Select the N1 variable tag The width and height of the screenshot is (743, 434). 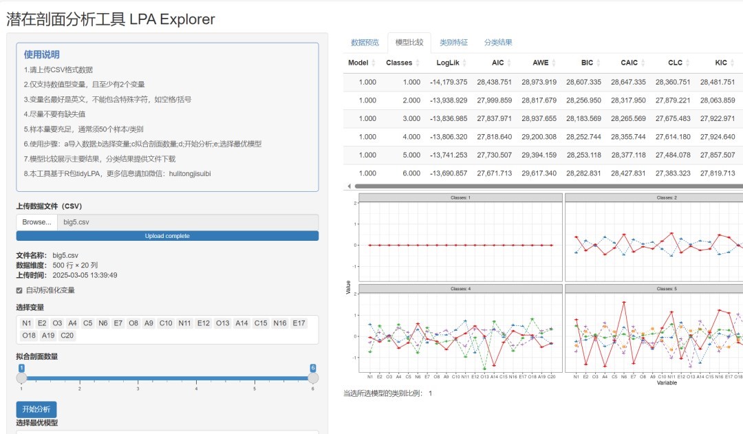point(27,323)
